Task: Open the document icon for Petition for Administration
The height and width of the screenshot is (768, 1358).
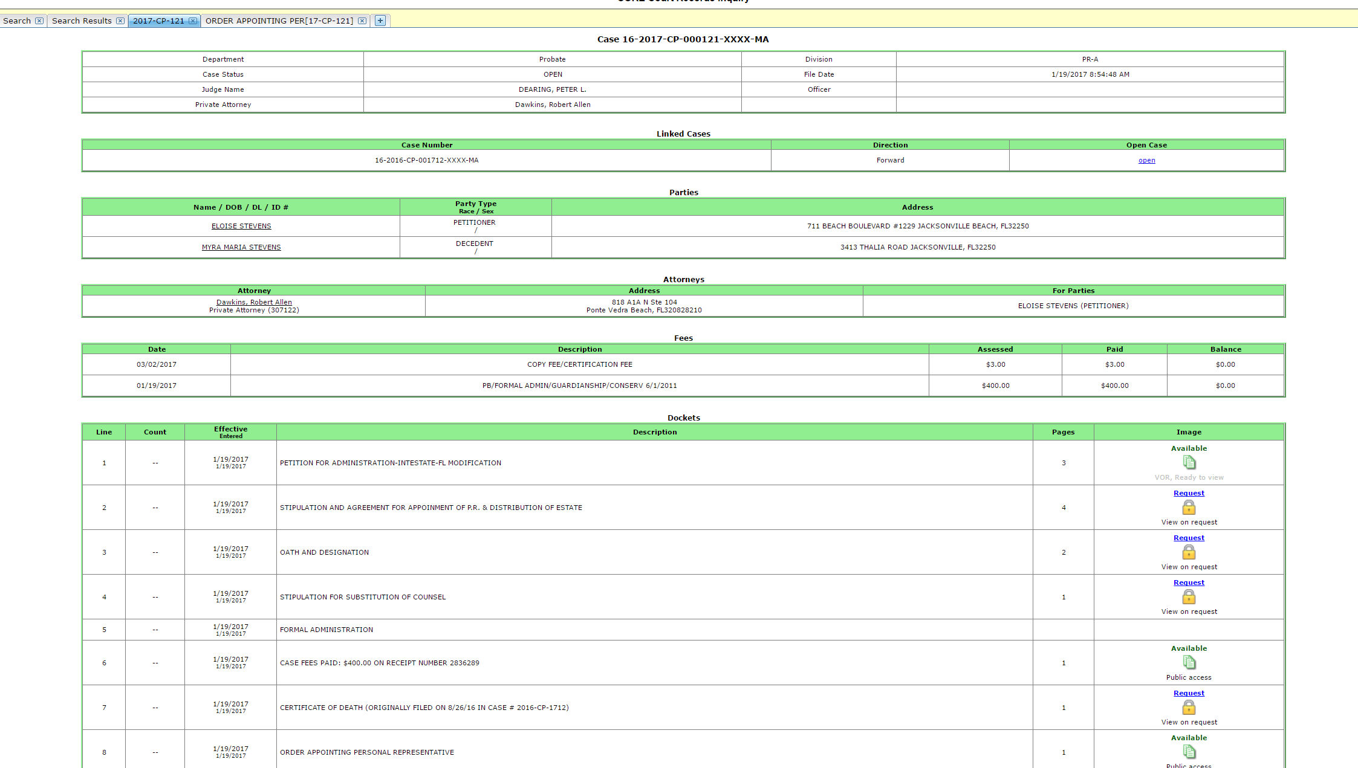Action: pos(1189,463)
